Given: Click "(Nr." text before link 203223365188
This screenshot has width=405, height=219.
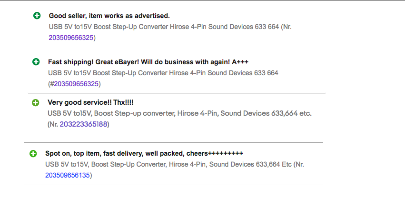Looking at the screenshot, I should [x=53, y=124].
